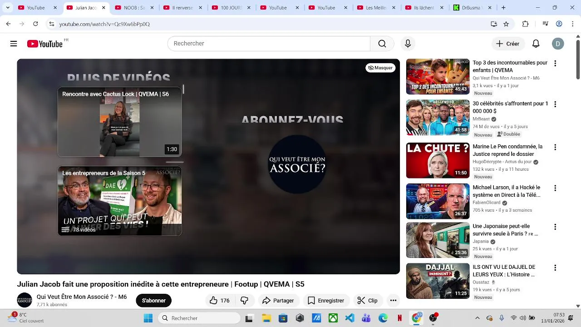581x327 pixels.
Task: Expand the tab search dropdown arrow
Action: [8, 8]
